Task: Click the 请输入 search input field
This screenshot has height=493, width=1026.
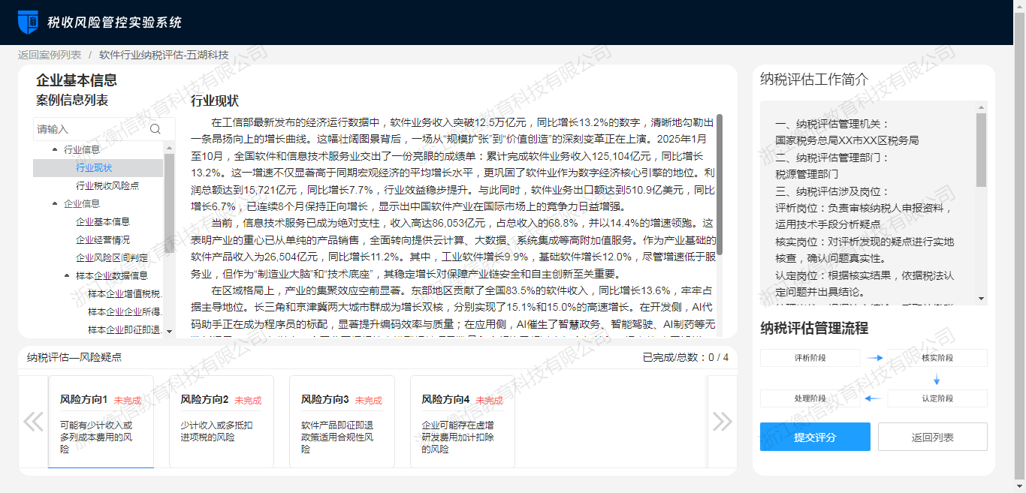Action: coord(90,129)
